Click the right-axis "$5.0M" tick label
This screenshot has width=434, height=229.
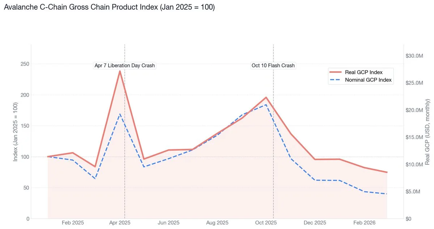(x=413, y=192)
